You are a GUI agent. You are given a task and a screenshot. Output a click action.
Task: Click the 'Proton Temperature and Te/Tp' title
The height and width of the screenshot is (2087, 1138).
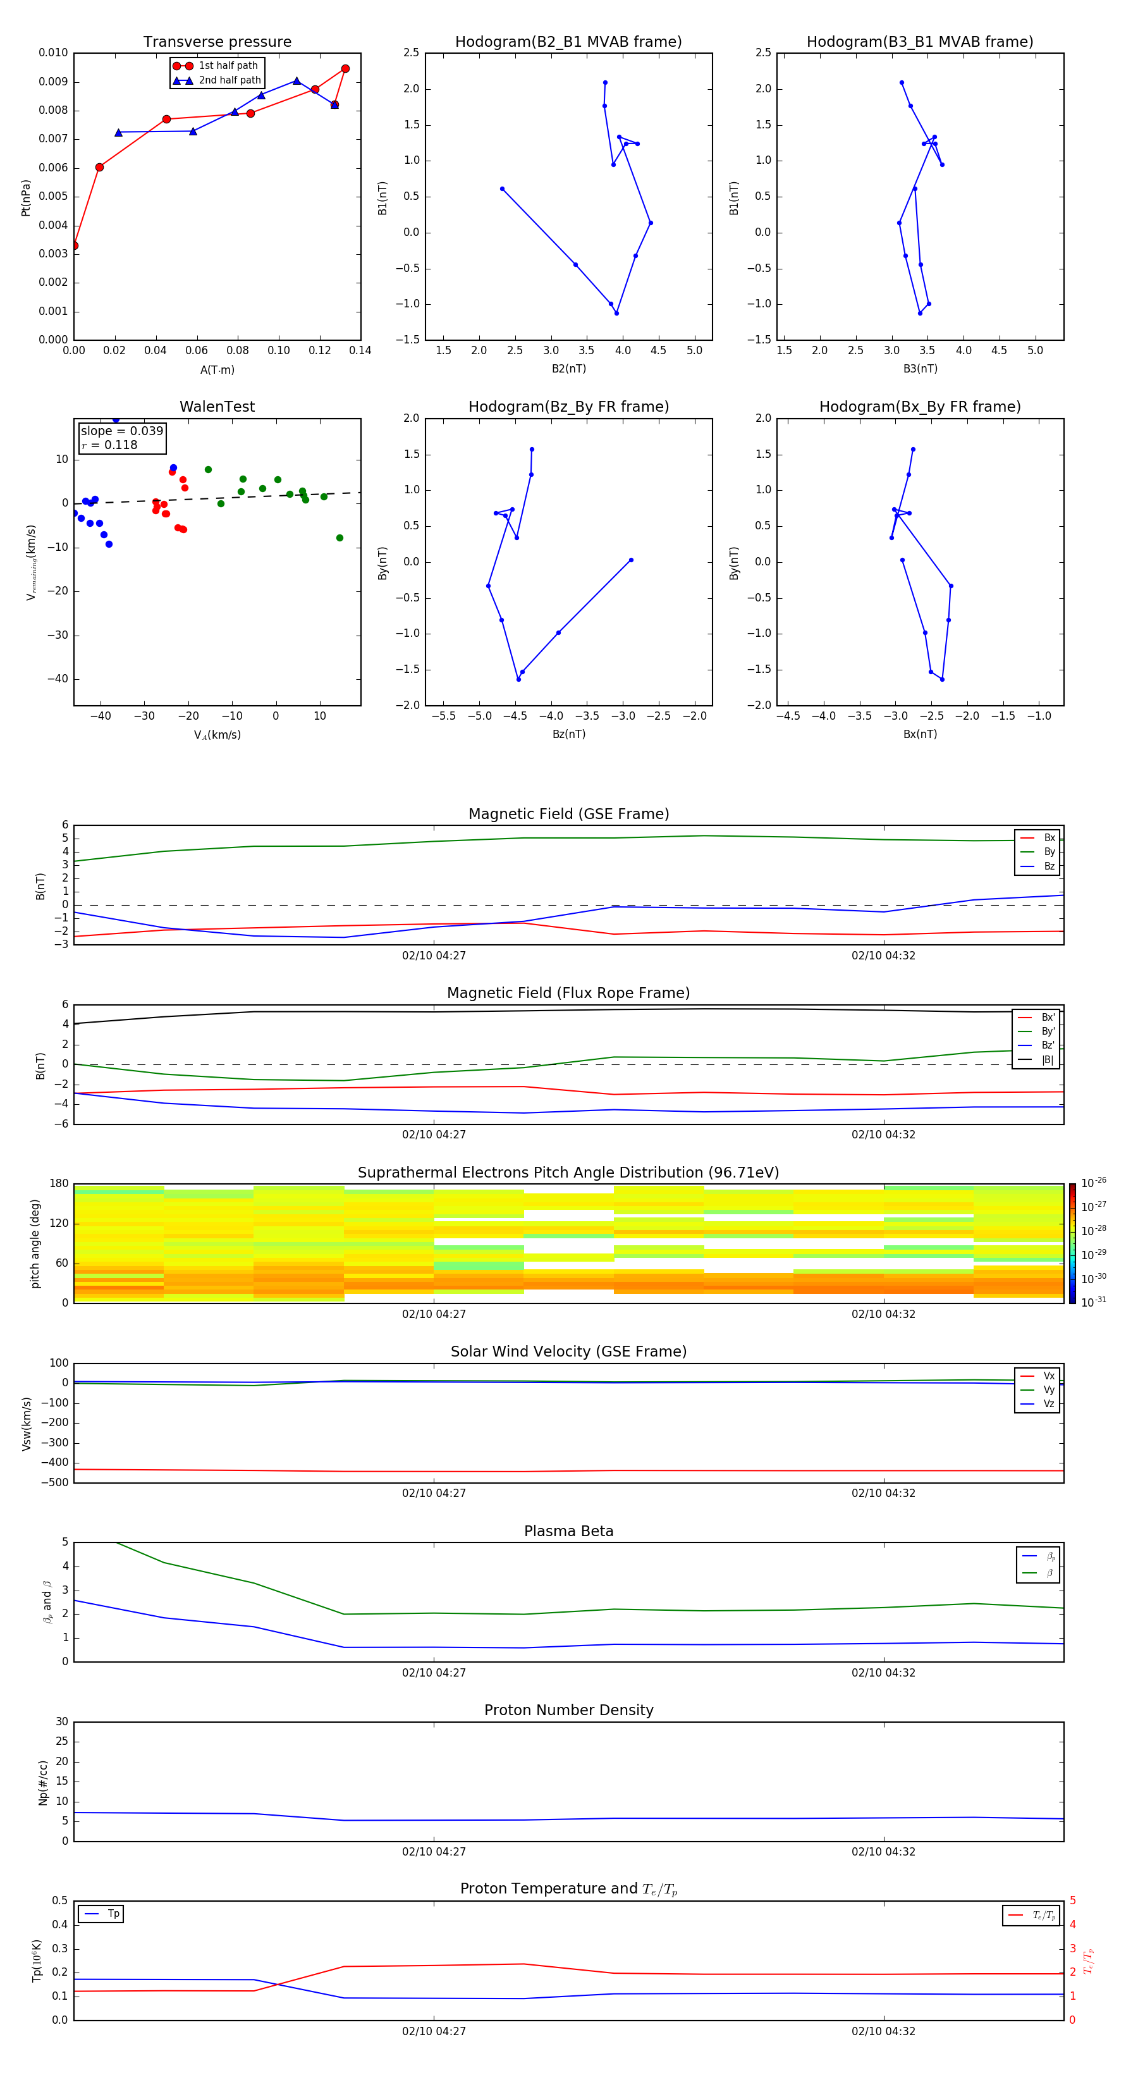point(568,1889)
